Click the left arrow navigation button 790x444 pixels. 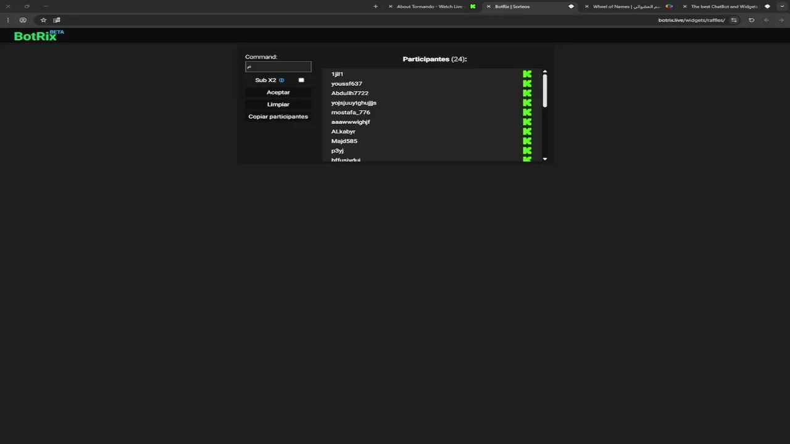point(767,20)
